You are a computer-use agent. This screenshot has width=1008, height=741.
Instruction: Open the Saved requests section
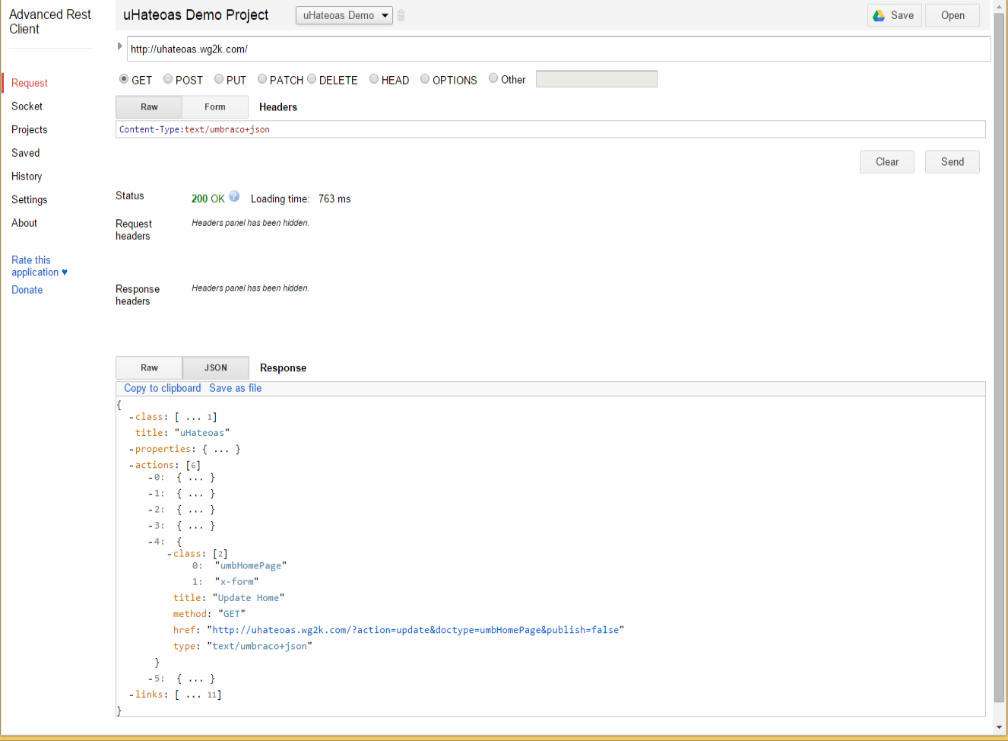(x=26, y=153)
